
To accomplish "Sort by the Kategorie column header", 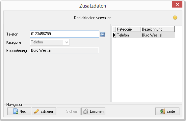I will (128, 29).
